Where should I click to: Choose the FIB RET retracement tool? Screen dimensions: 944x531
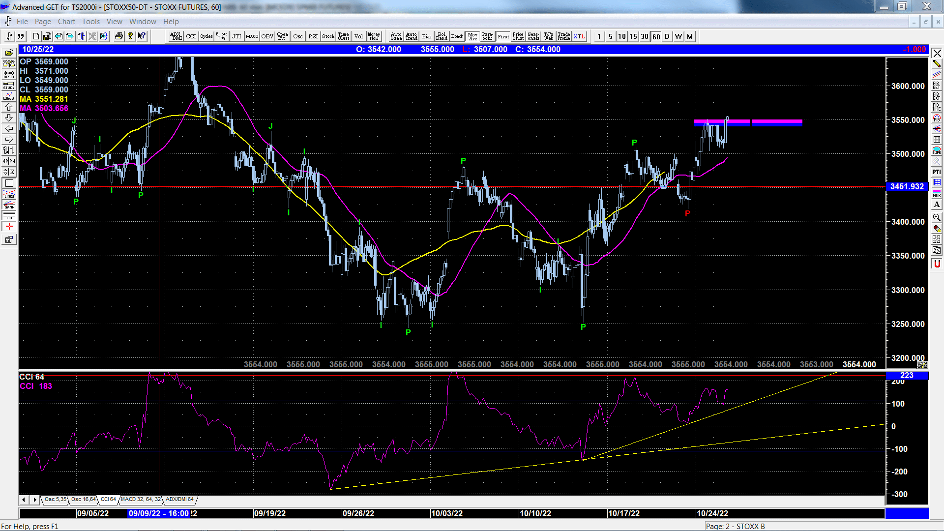[937, 86]
